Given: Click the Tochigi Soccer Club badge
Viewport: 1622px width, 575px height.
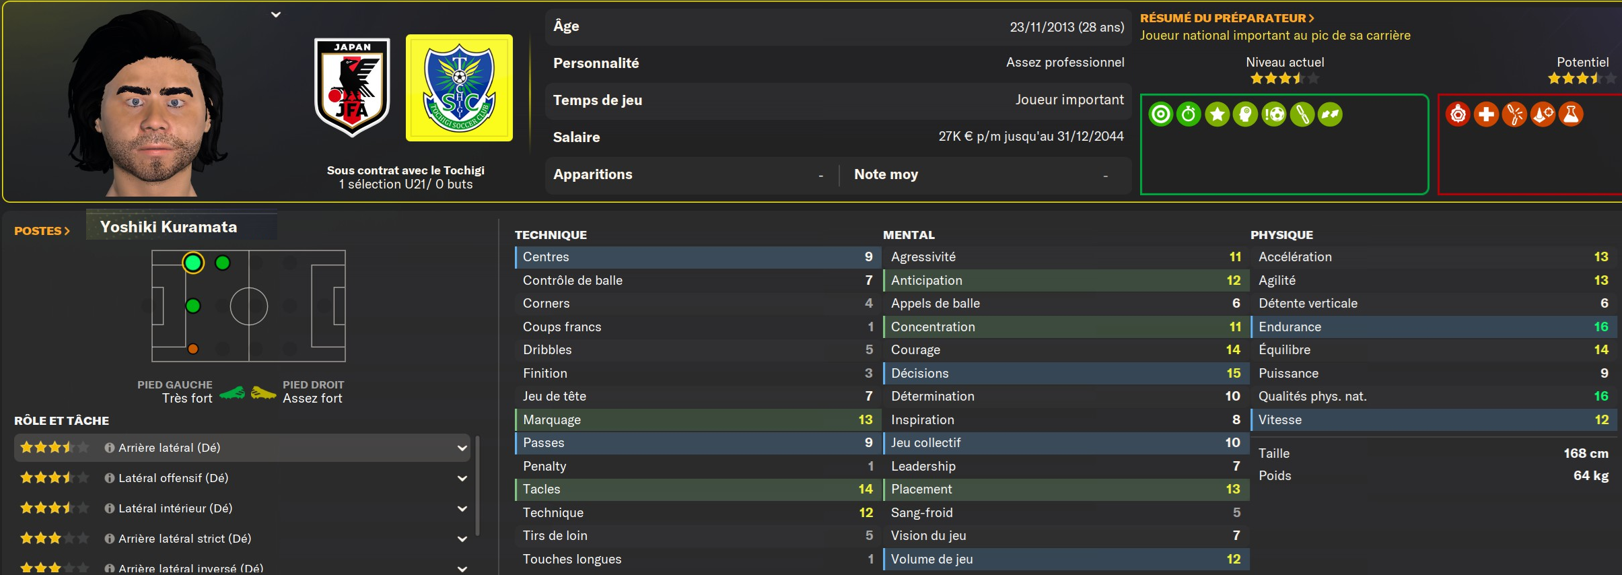Looking at the screenshot, I should [x=459, y=88].
